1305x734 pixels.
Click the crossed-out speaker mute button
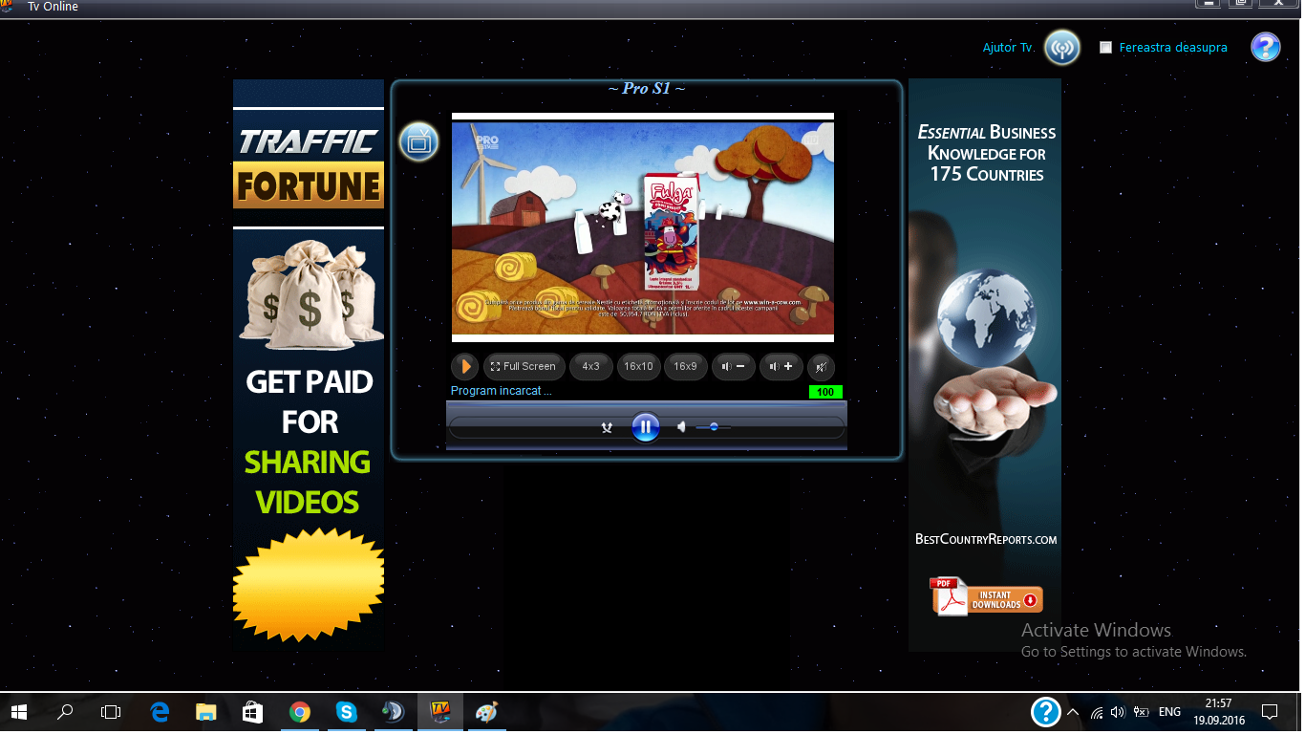tap(821, 366)
